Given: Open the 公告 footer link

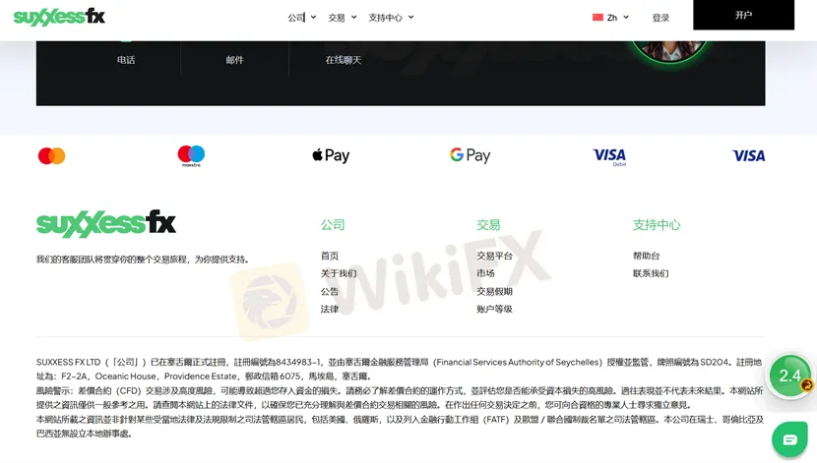Looking at the screenshot, I should [330, 291].
